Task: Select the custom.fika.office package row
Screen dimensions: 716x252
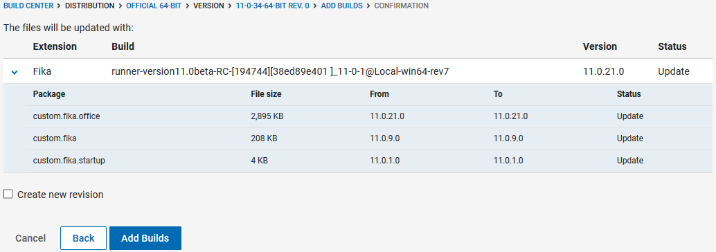Action: click(x=369, y=116)
